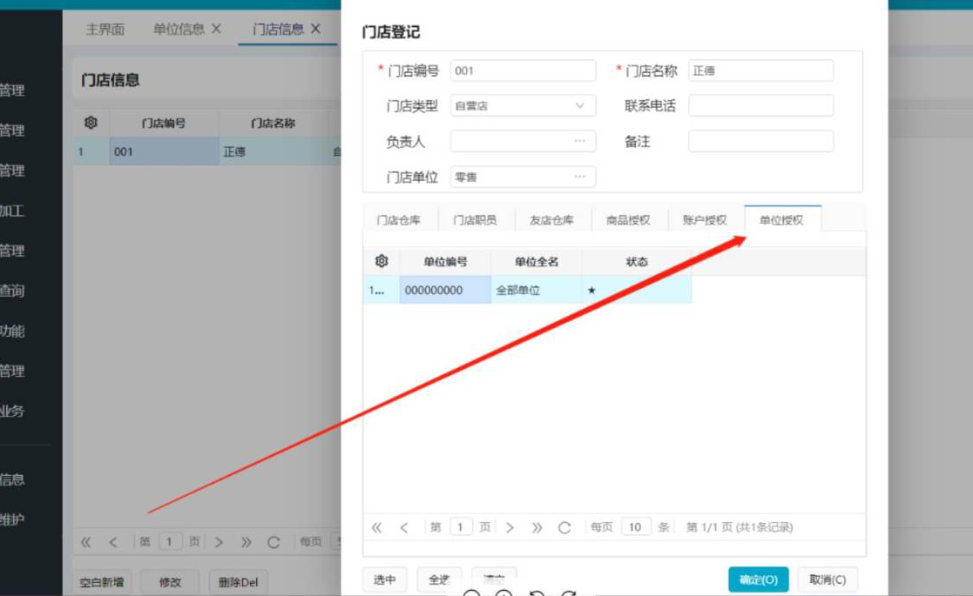The height and width of the screenshot is (596, 973).
Task: Open the 门店单位 picker ellipsis
Action: (x=580, y=177)
